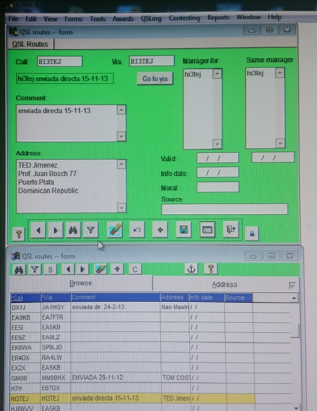Toggle the padlock lock icon
This screenshot has width=317, height=411.
pyautogui.click(x=252, y=233)
